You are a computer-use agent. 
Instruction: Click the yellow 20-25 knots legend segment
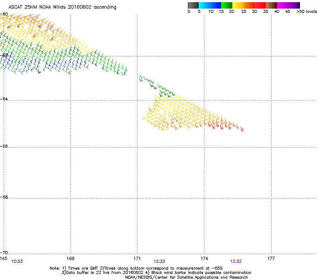238,5
